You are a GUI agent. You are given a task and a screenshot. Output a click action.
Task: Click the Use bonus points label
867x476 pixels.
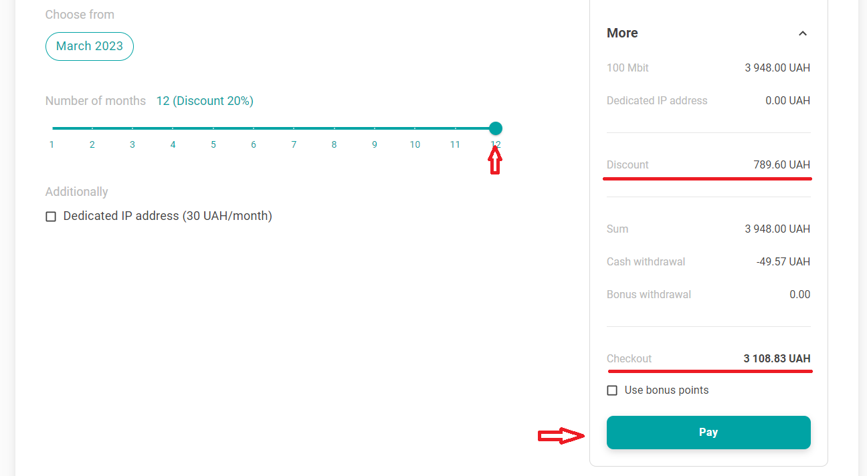pos(666,390)
